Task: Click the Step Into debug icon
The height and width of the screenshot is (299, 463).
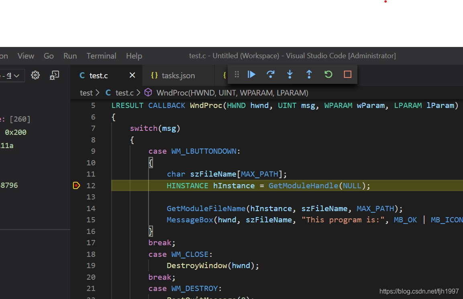Action: tap(290, 74)
